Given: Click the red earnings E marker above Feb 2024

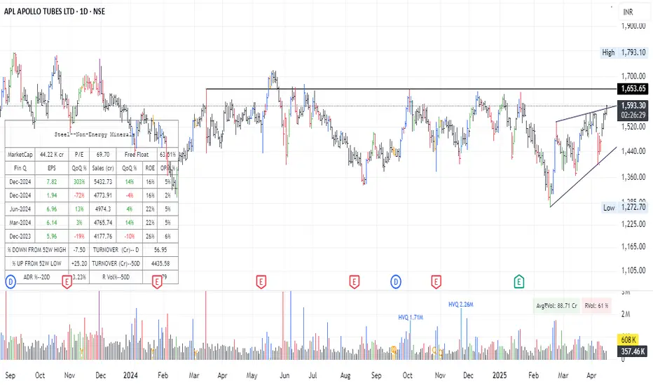Looking at the screenshot, I should pos(157,282).
